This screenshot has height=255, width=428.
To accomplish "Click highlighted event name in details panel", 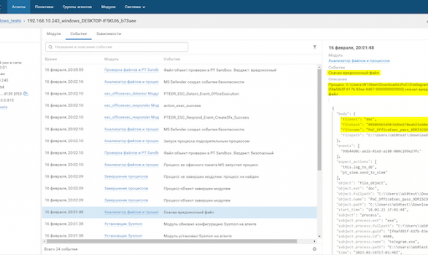I will pos(354,73).
